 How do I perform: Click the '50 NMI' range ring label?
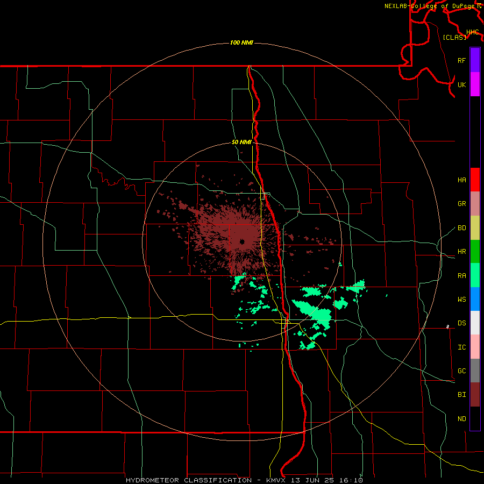coord(241,143)
